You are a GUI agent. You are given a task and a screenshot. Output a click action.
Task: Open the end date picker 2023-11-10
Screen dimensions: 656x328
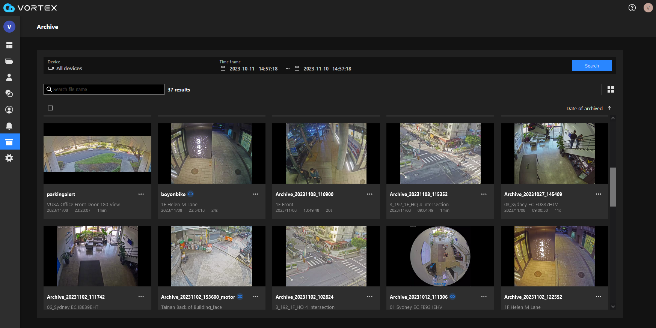coord(316,69)
